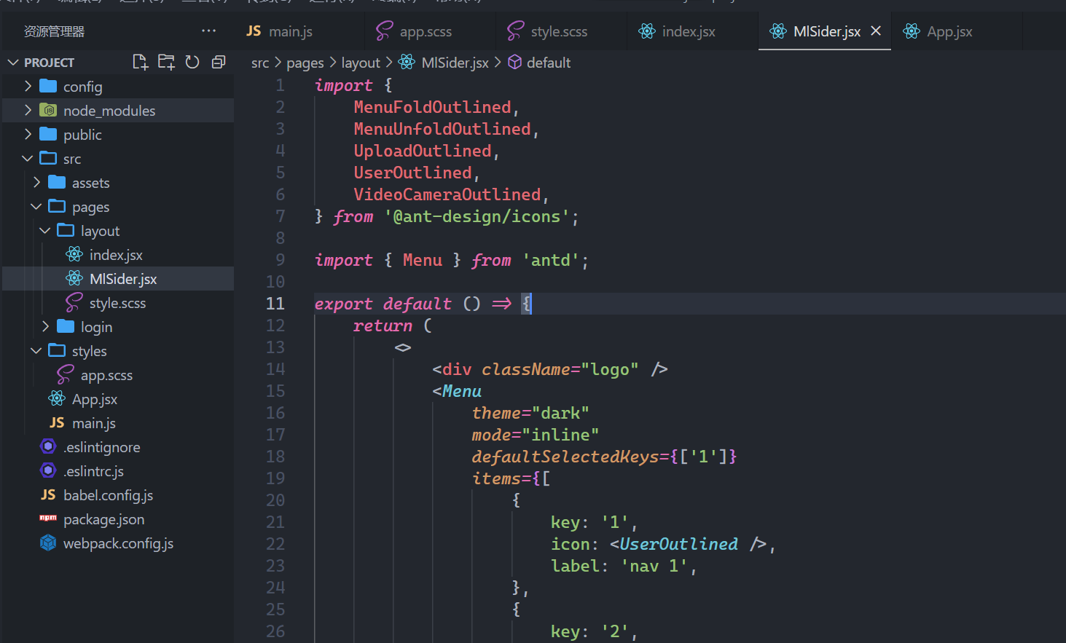Click the public folder icon
The image size is (1066, 643).
tap(48, 134)
